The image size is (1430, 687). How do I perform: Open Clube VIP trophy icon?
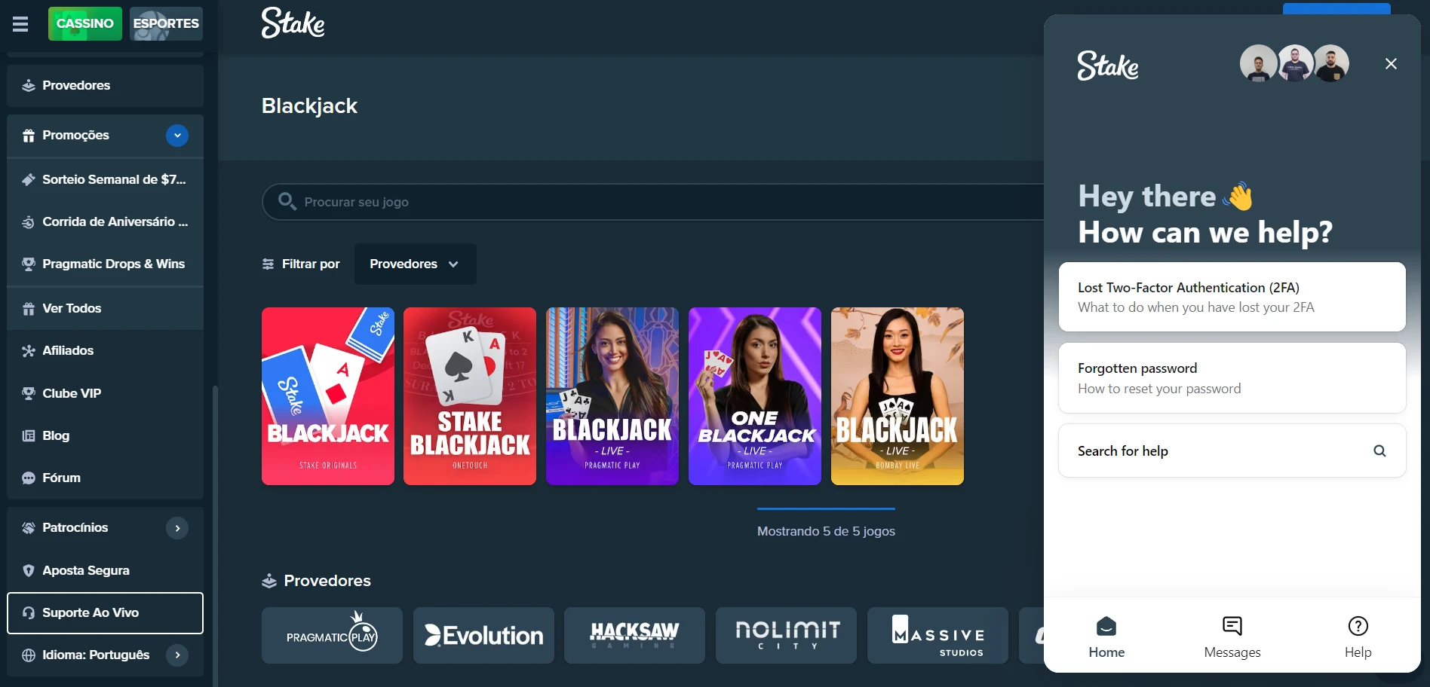tap(29, 393)
